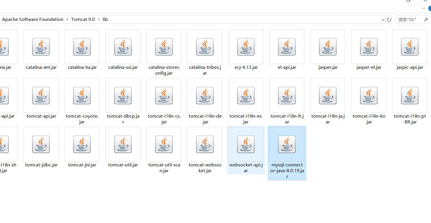Select the tomcat-i18n-pt-BR.jar file icon
The image size is (431, 223).
pos(410,95)
